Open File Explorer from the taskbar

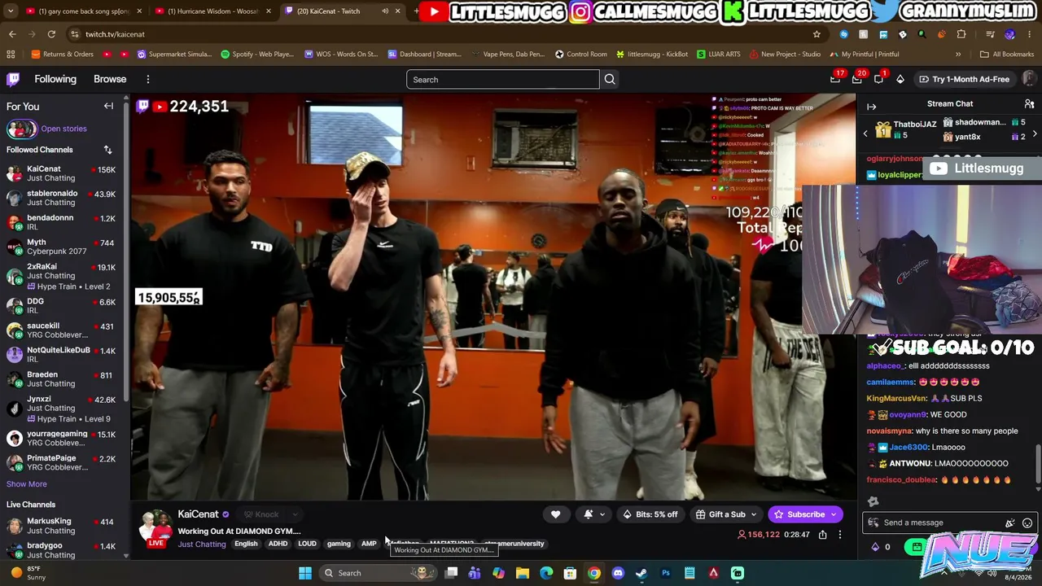tap(523, 573)
